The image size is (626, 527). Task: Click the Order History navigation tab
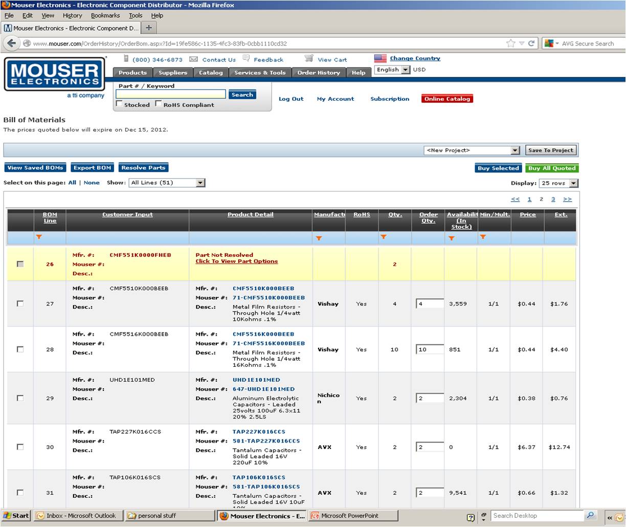click(319, 73)
